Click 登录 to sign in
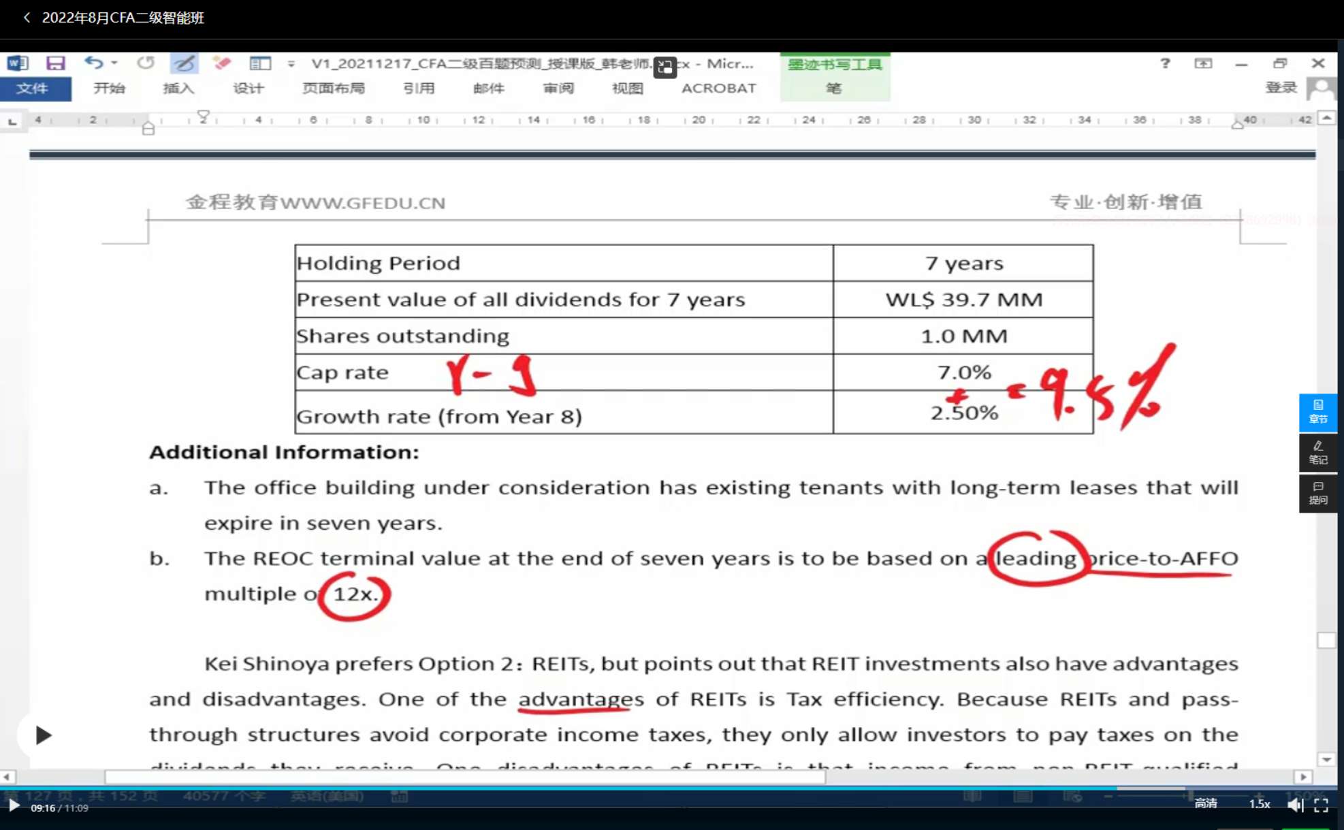This screenshot has height=830, width=1344. click(1281, 88)
